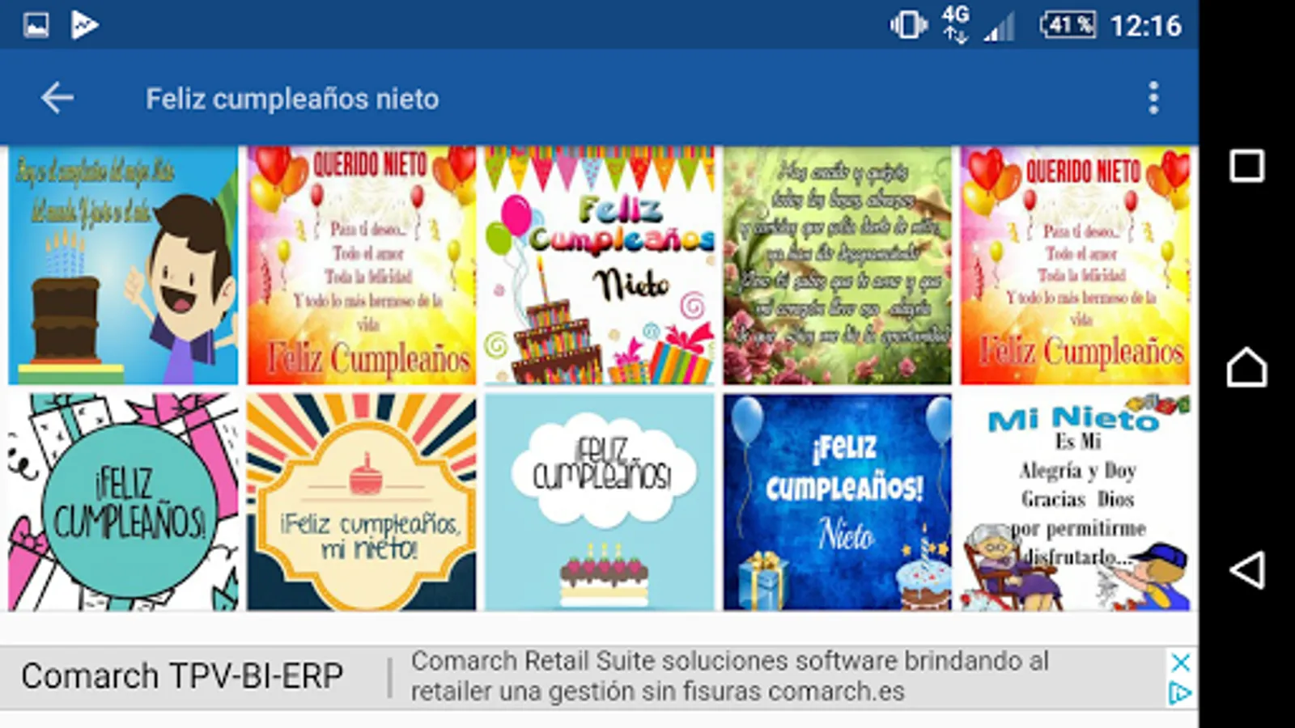Open the cartoon boy with cake card
Screen dimensions: 1295x728
[123, 265]
